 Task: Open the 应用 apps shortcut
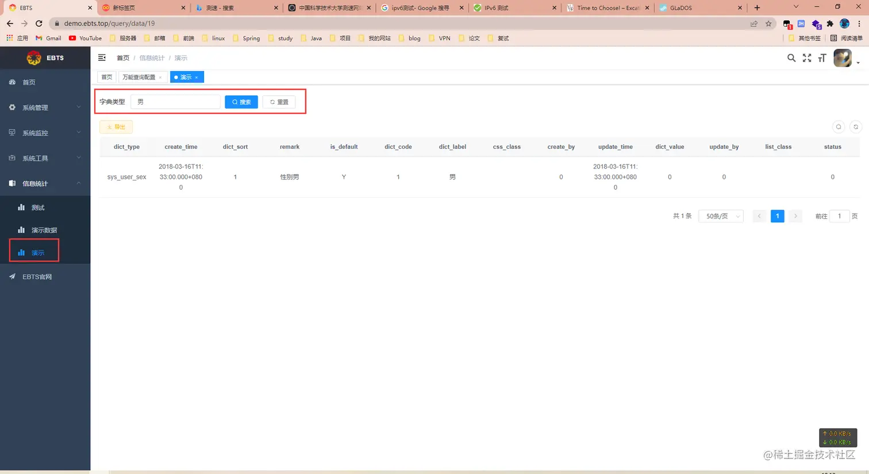point(17,38)
